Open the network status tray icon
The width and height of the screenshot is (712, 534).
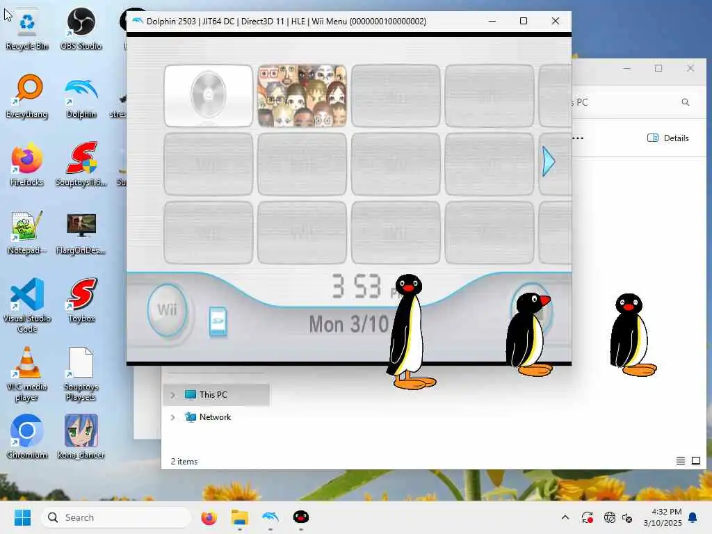tap(610, 517)
